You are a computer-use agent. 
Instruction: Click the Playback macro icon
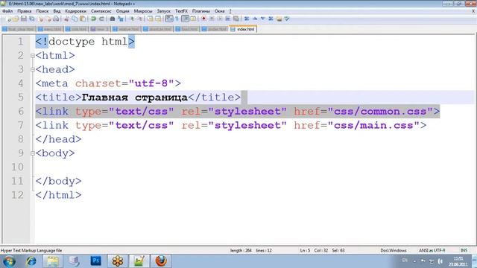tap(220, 19)
